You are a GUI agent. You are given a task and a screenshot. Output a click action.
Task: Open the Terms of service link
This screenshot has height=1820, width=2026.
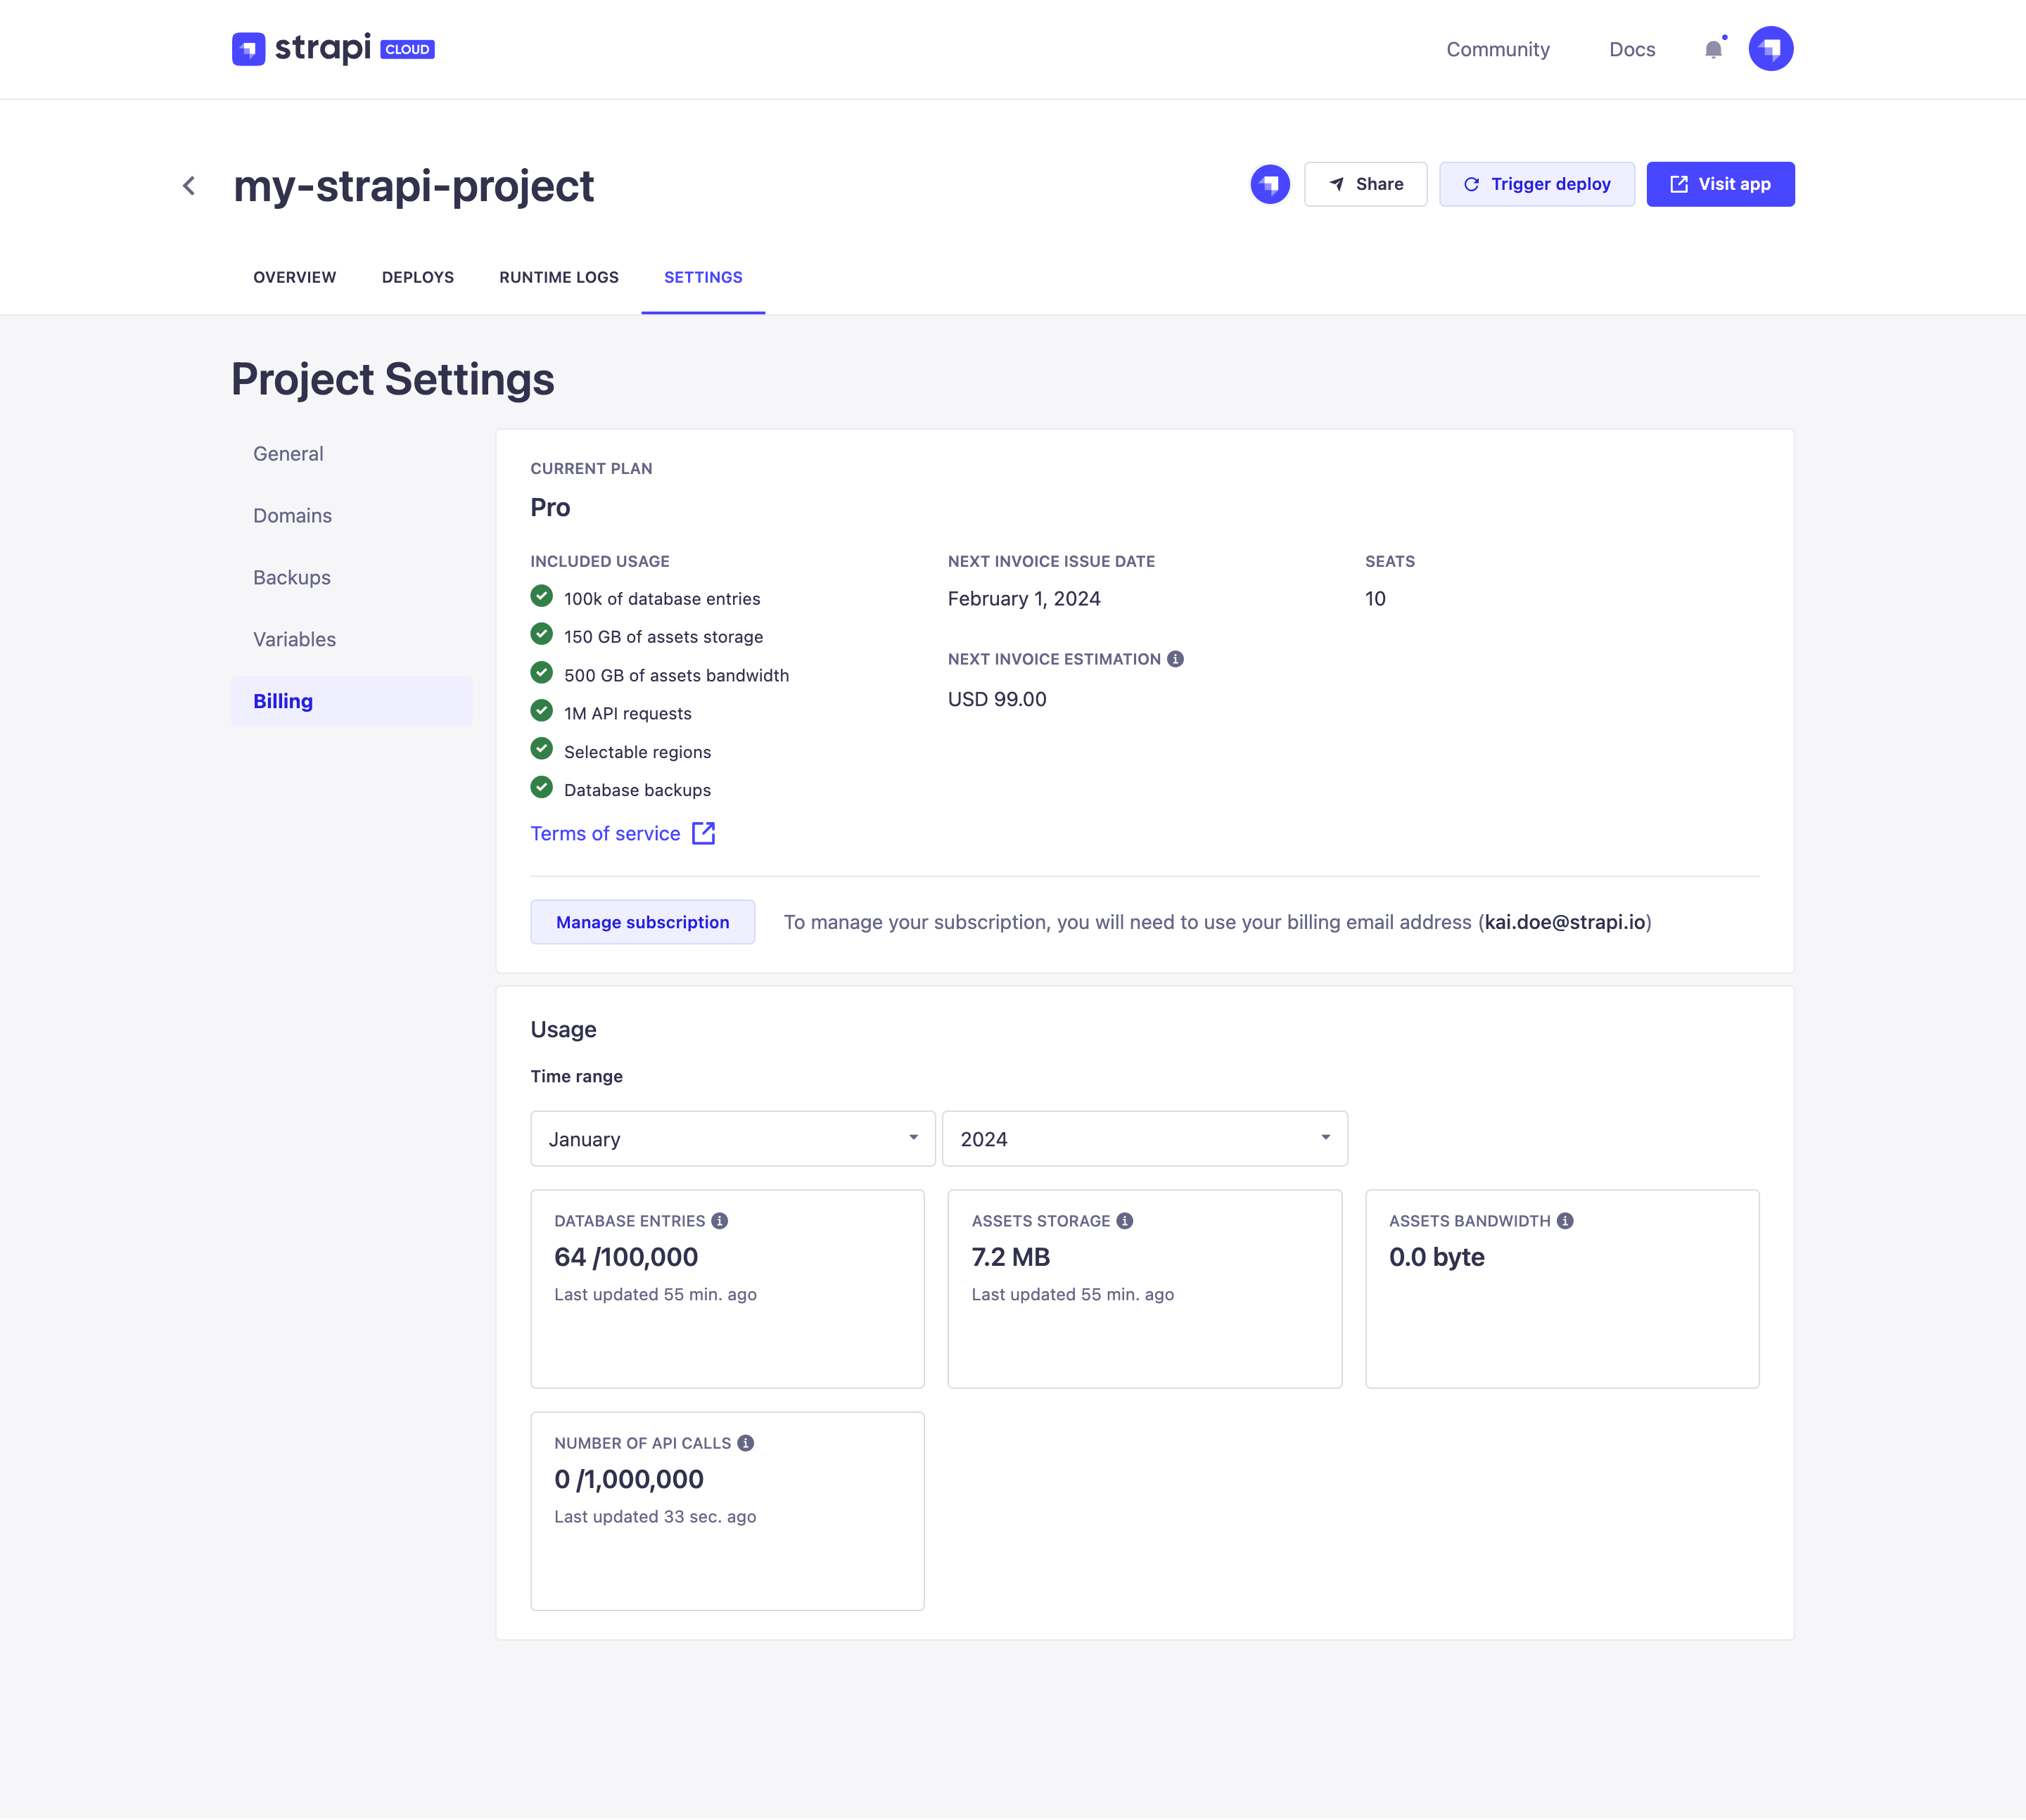(604, 833)
